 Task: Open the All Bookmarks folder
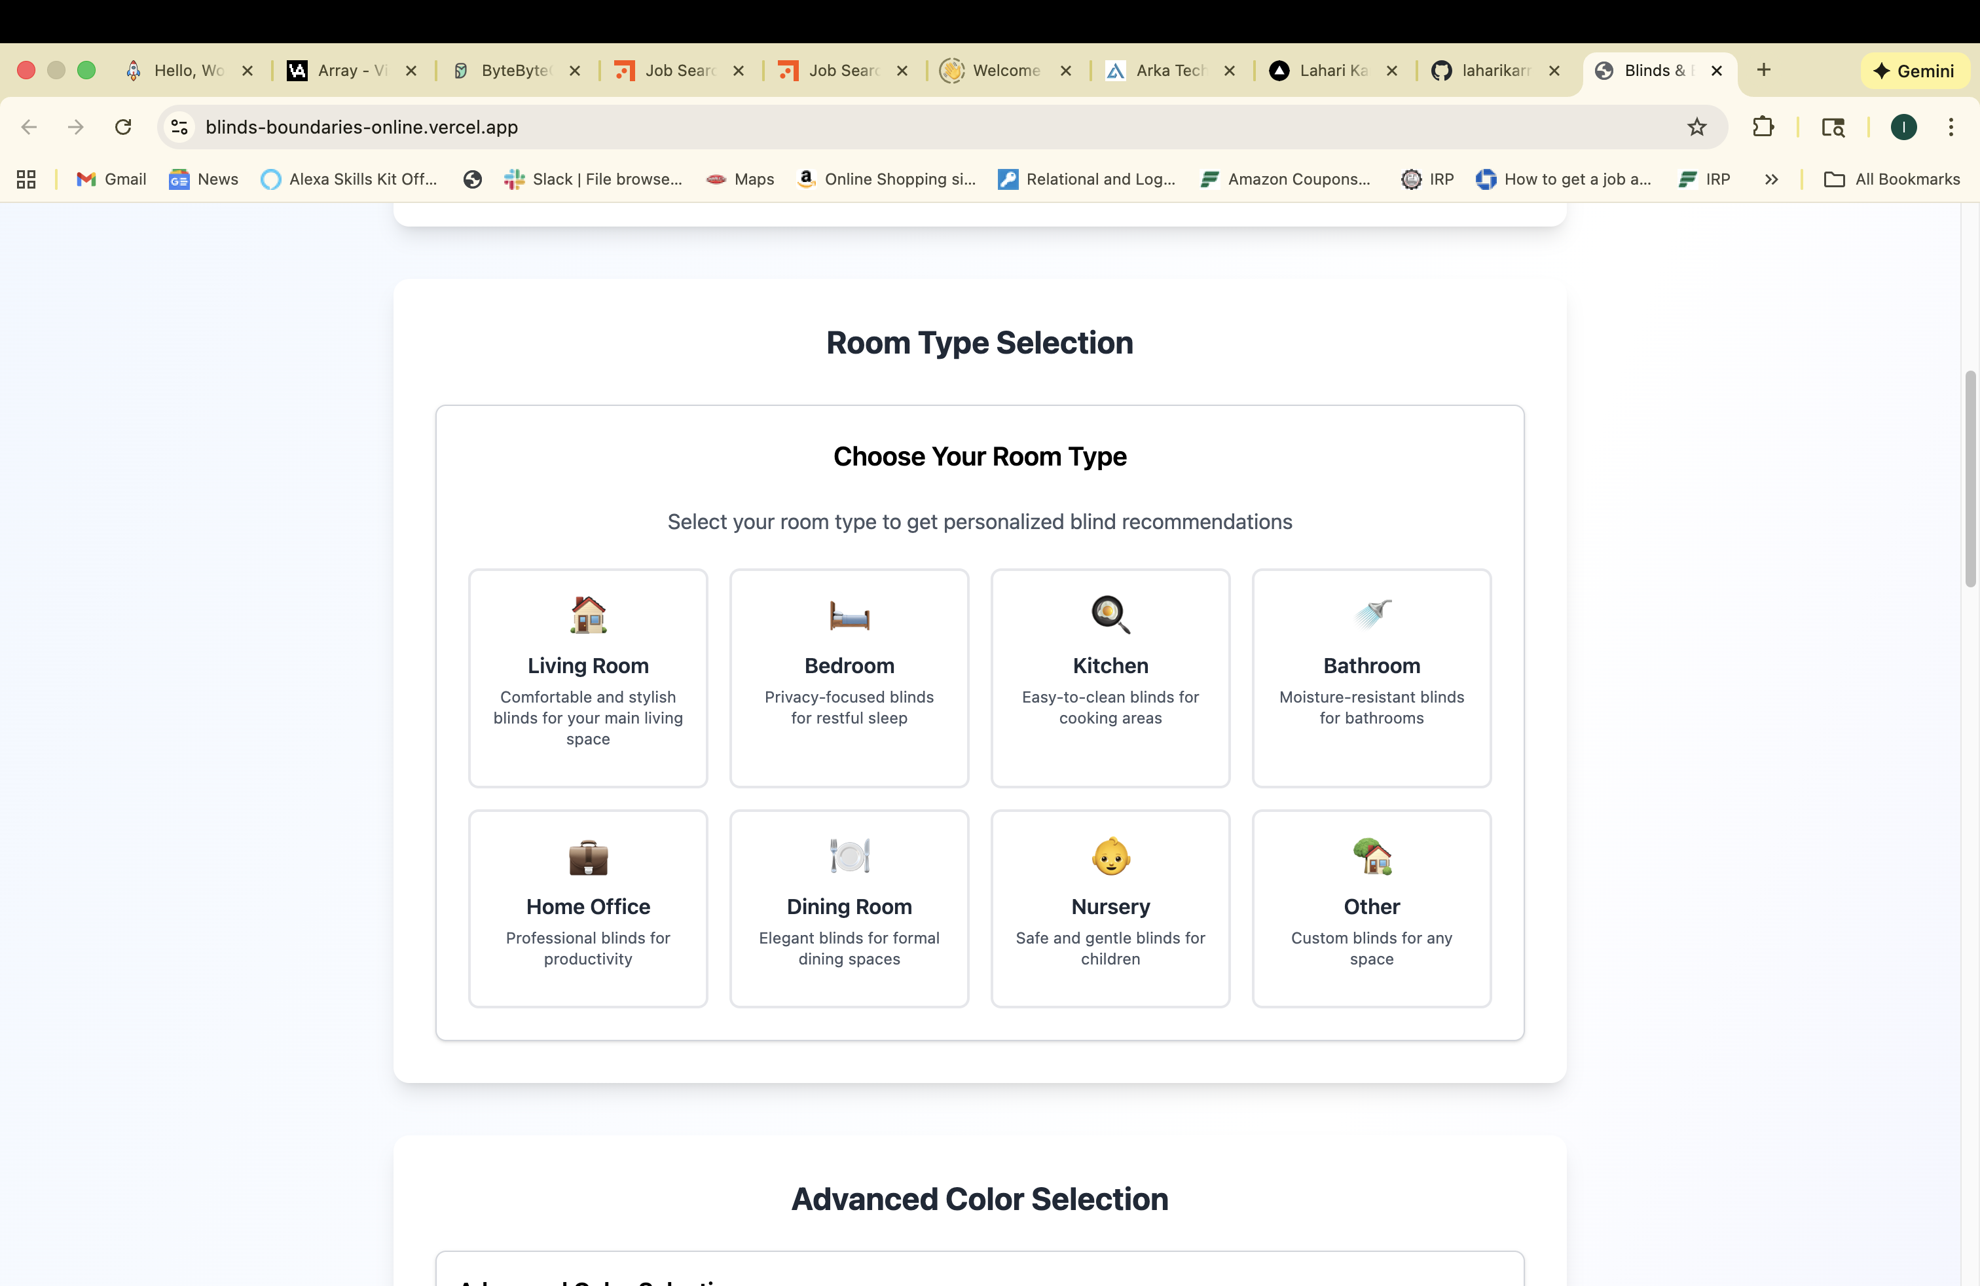point(1892,179)
